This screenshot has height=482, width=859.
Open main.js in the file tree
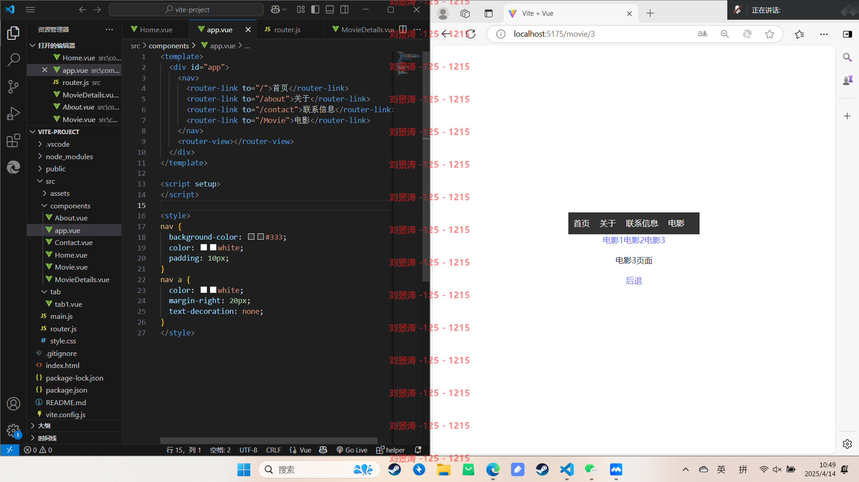(x=61, y=316)
